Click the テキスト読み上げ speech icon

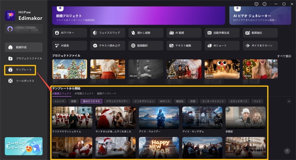95,45
